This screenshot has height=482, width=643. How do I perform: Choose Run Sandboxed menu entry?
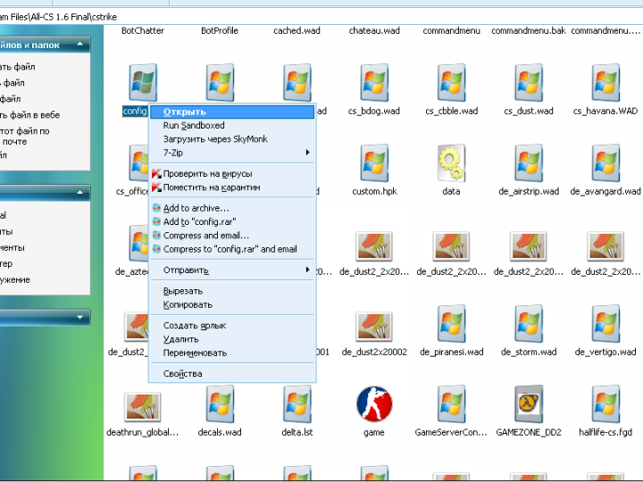click(x=232, y=126)
